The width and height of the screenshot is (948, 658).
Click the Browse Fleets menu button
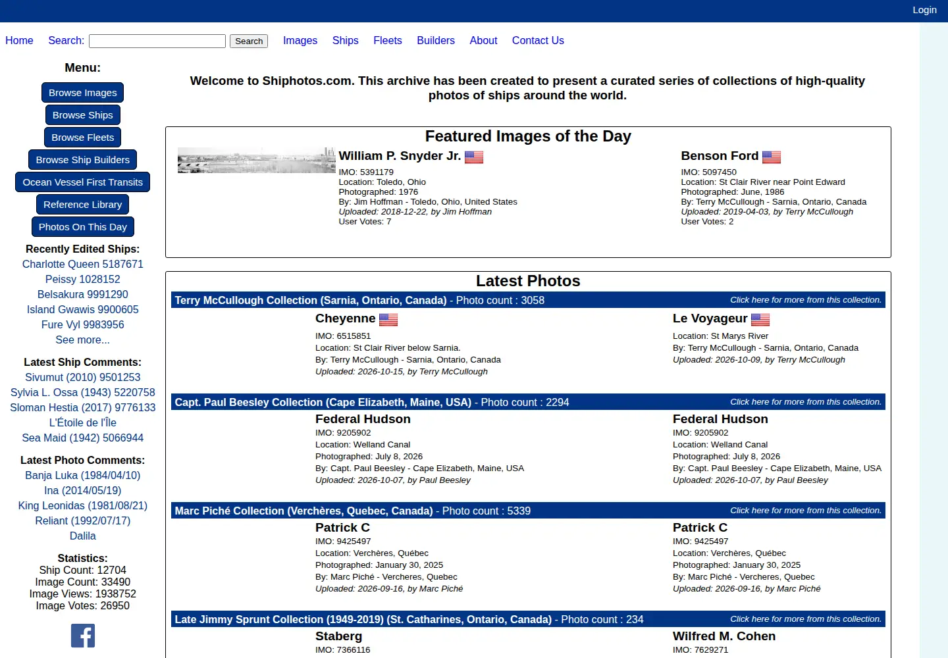(x=83, y=138)
